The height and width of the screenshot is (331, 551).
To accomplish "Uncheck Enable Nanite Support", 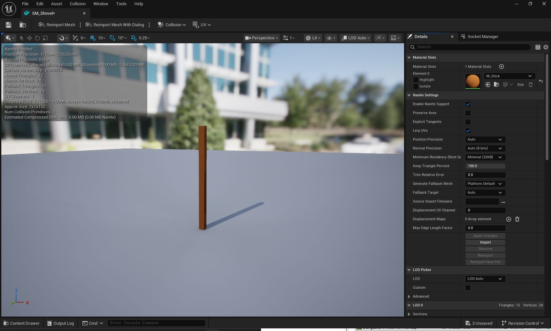I will 468,104.
